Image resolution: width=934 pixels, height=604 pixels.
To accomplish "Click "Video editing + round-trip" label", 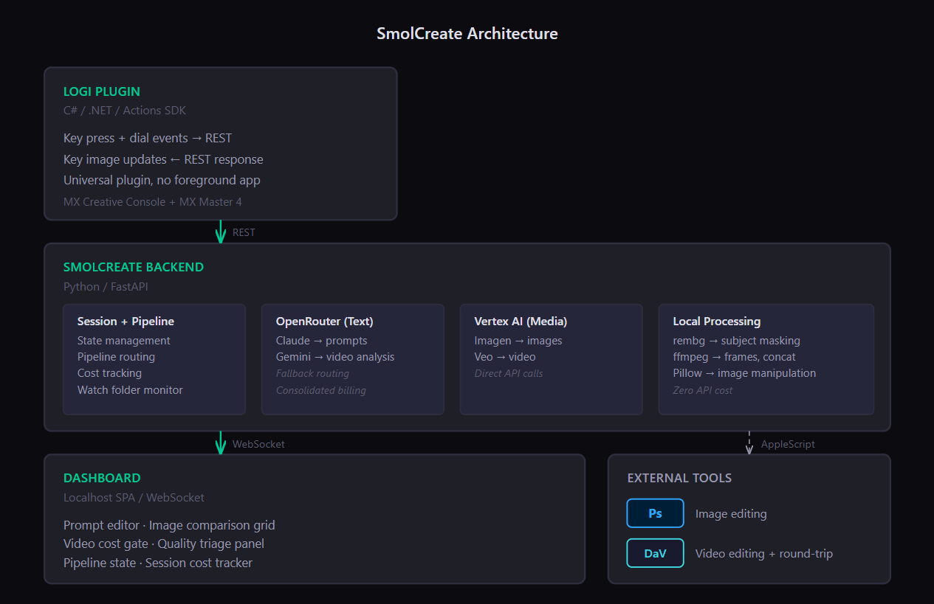I will [764, 554].
